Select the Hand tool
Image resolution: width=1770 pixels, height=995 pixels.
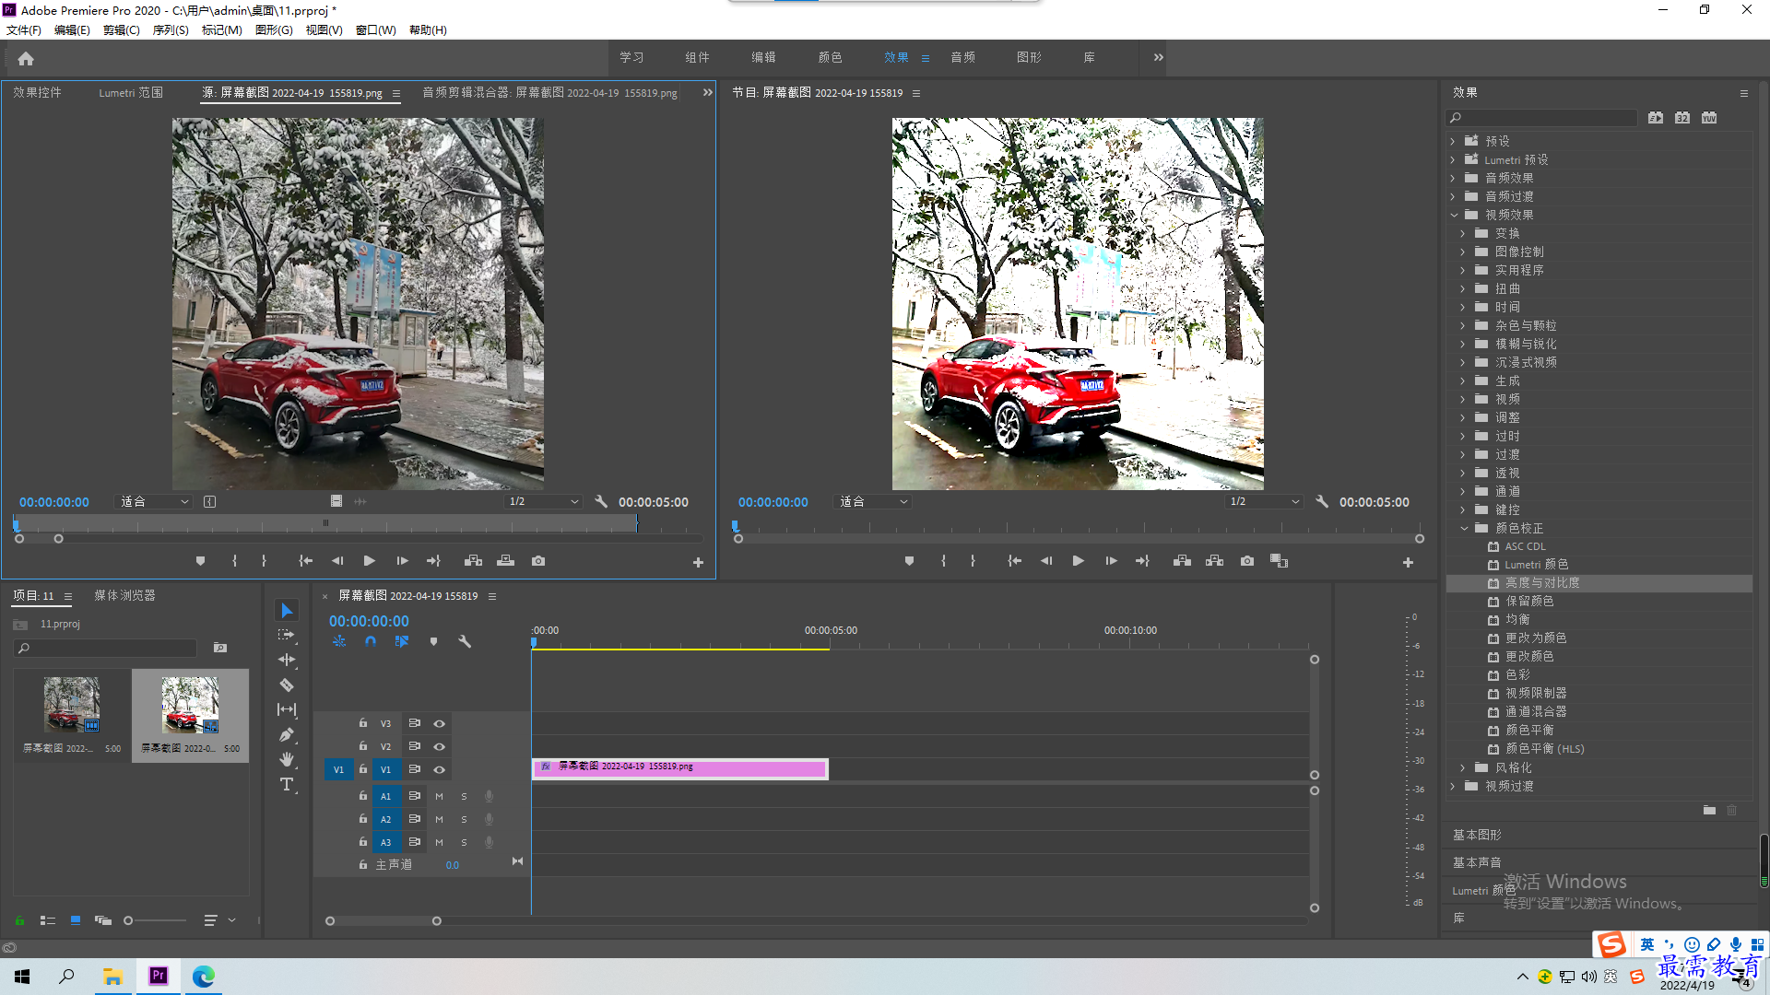click(287, 759)
